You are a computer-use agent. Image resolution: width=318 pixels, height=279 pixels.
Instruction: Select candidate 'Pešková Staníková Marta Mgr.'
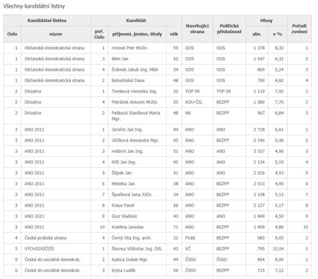pos(135,116)
